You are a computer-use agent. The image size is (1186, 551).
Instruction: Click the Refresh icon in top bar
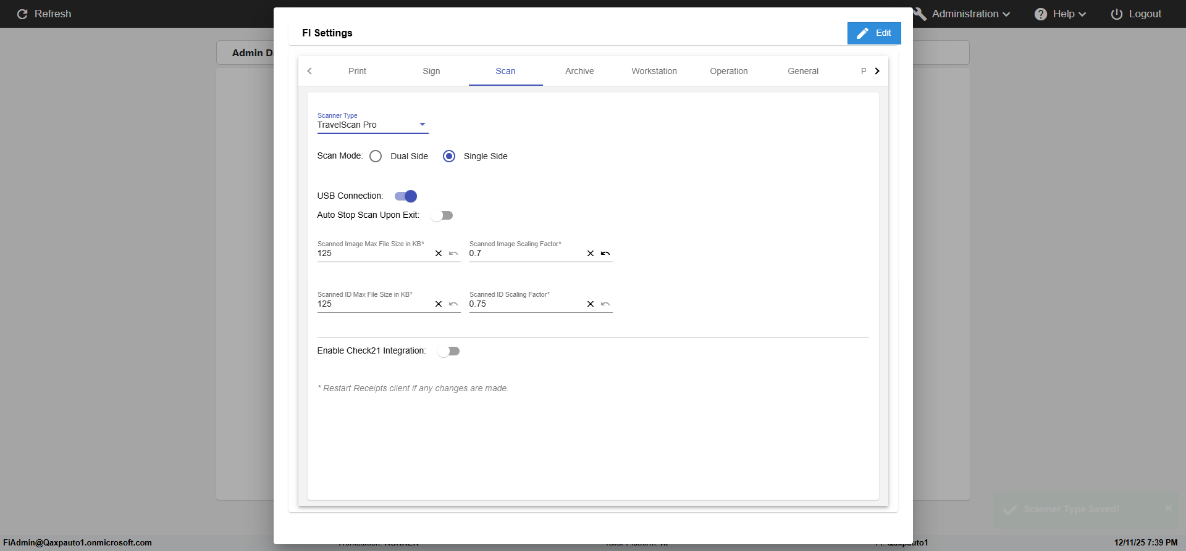22,14
